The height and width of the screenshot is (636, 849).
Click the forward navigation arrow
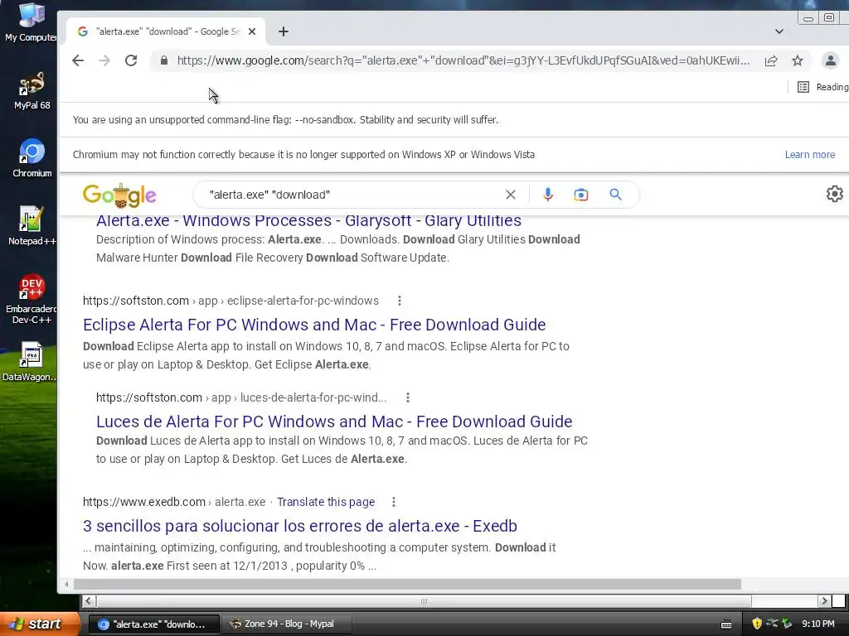pyautogui.click(x=104, y=60)
